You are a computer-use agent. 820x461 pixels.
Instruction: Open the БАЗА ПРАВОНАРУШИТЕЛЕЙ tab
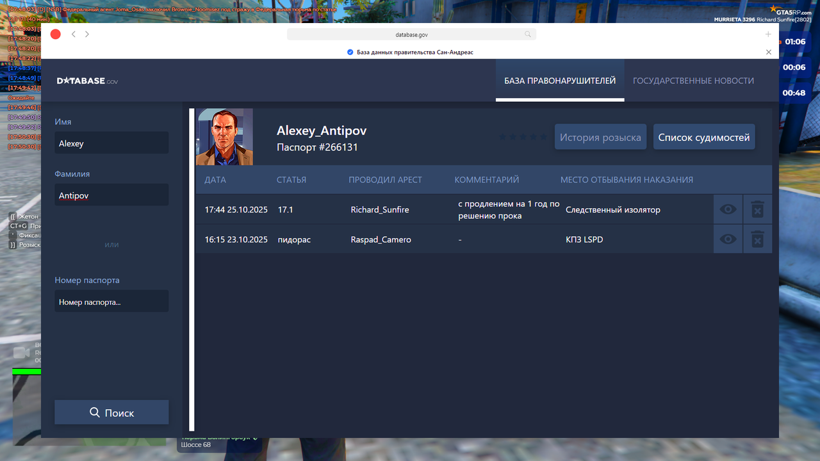point(560,81)
